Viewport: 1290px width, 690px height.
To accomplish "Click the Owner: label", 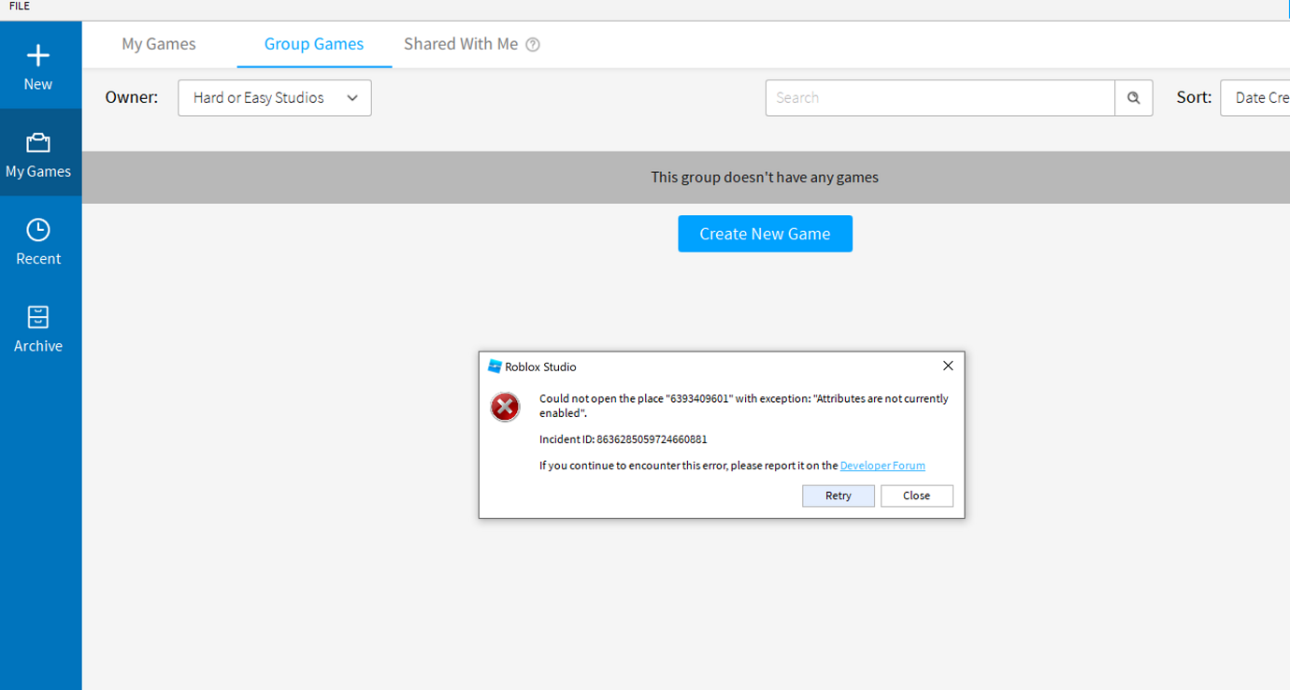I will pos(132,97).
